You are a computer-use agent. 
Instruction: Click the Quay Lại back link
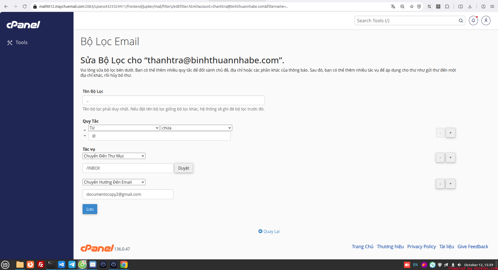(x=269, y=231)
